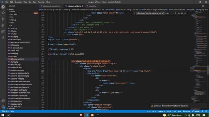Open the Selection menu
This screenshot has height=117, width=209.
18,2
